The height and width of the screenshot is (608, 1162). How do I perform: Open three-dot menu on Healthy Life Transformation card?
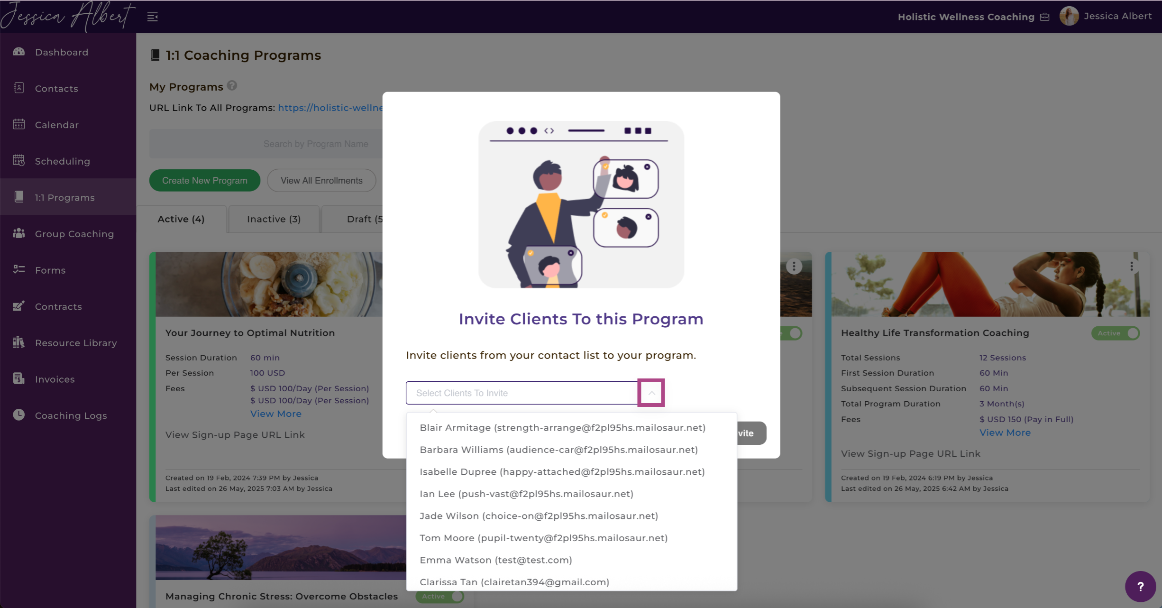1132,266
